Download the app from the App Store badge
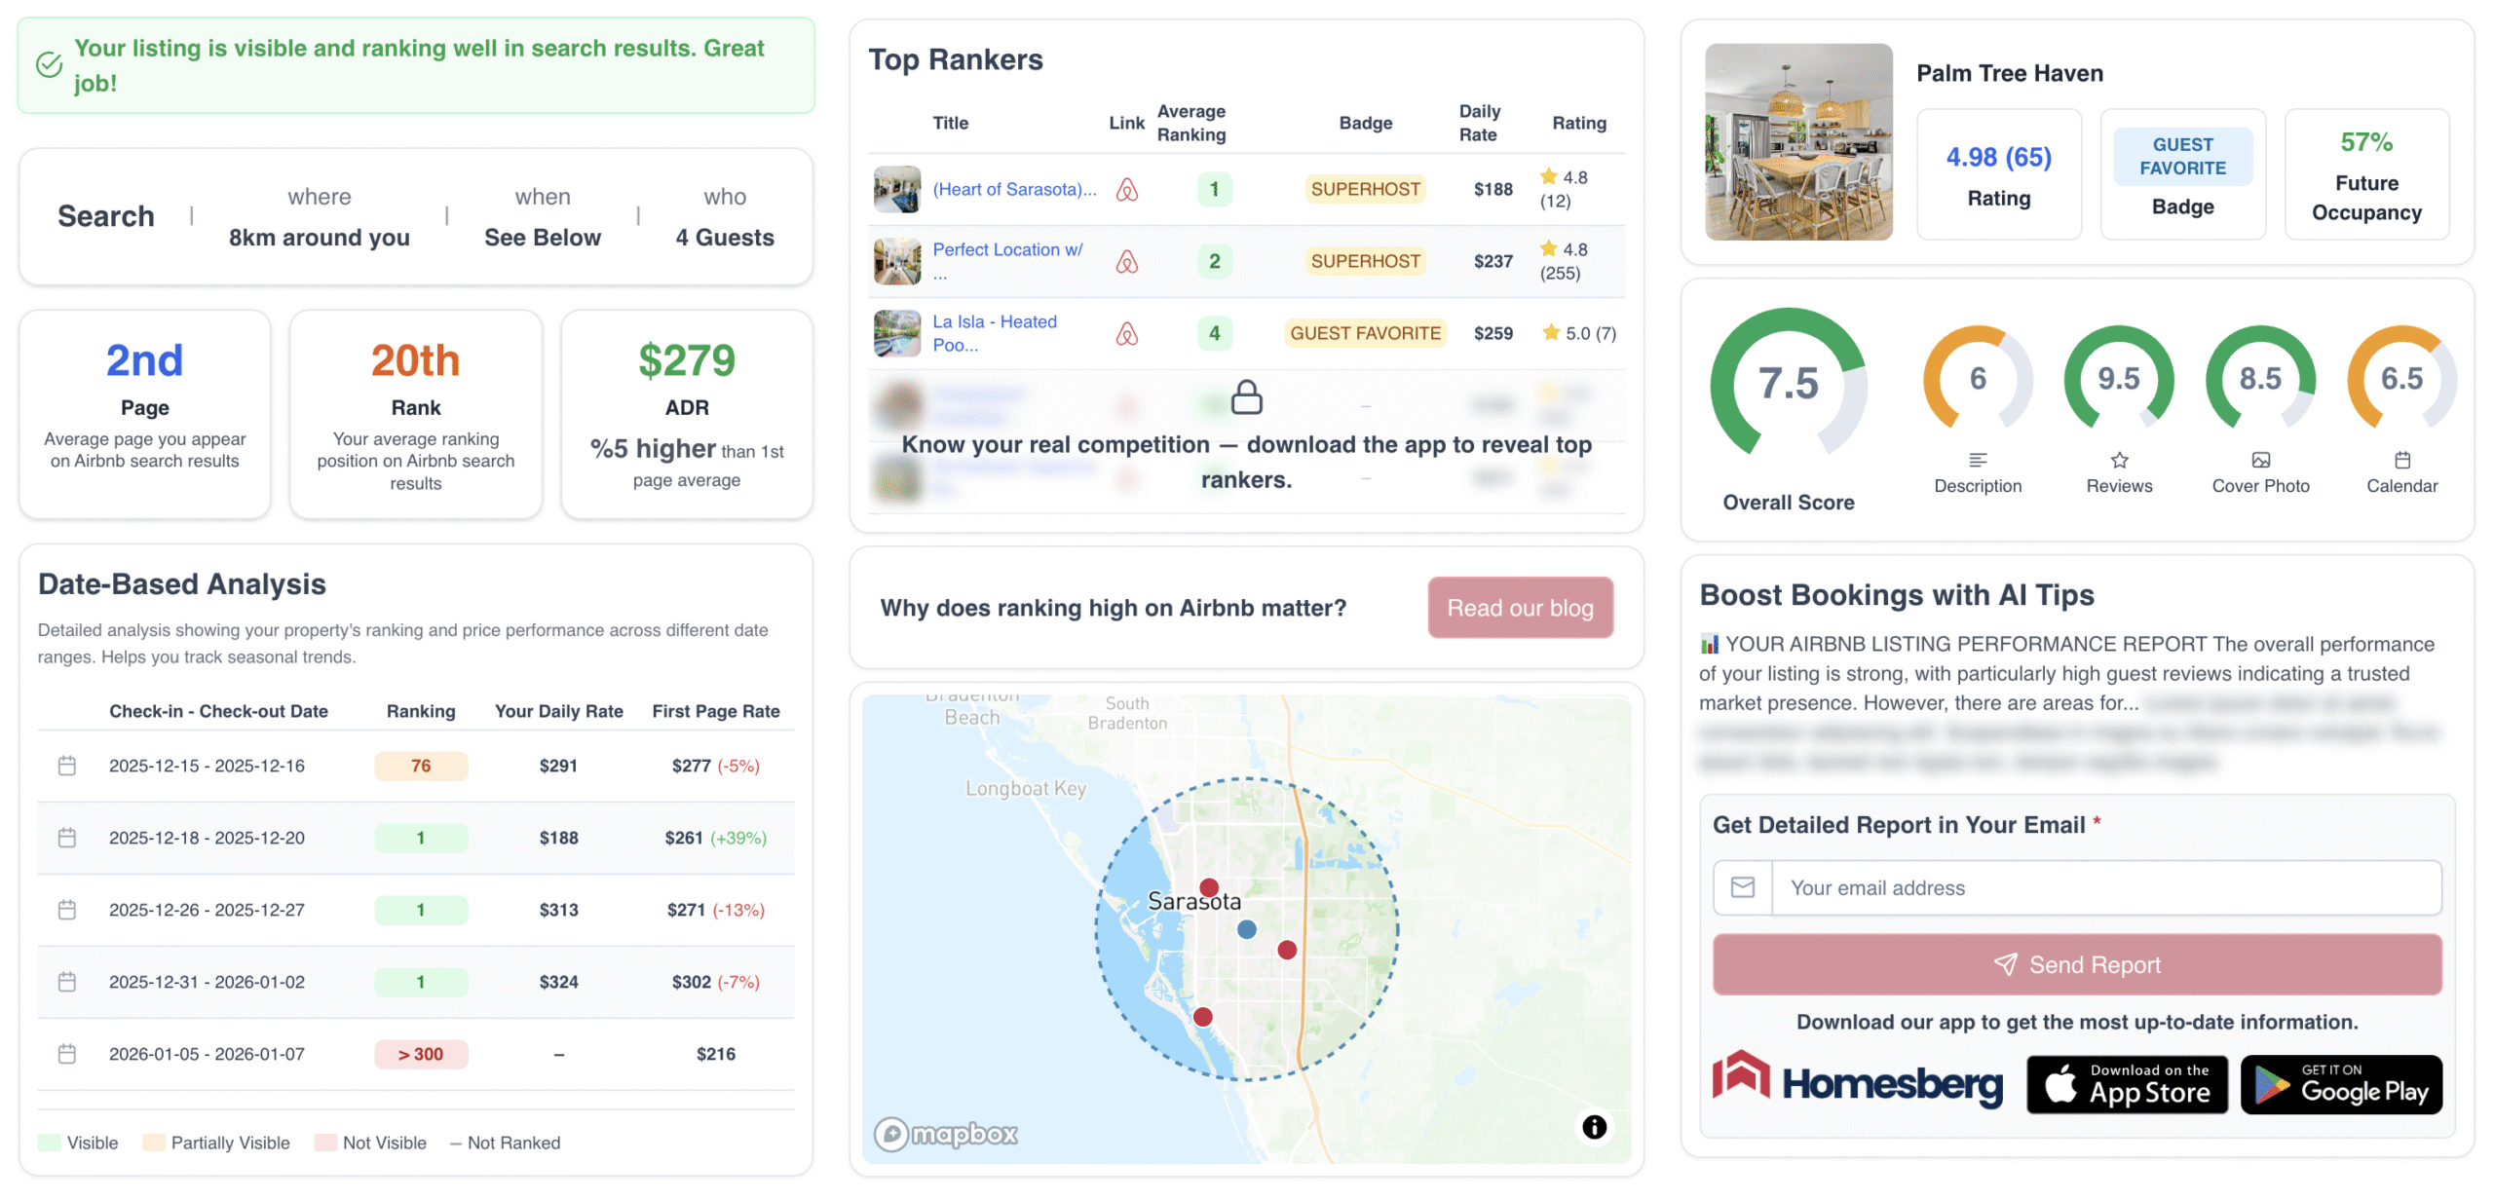Image resolution: width=2494 pixels, height=1200 pixels. coord(2127,1084)
